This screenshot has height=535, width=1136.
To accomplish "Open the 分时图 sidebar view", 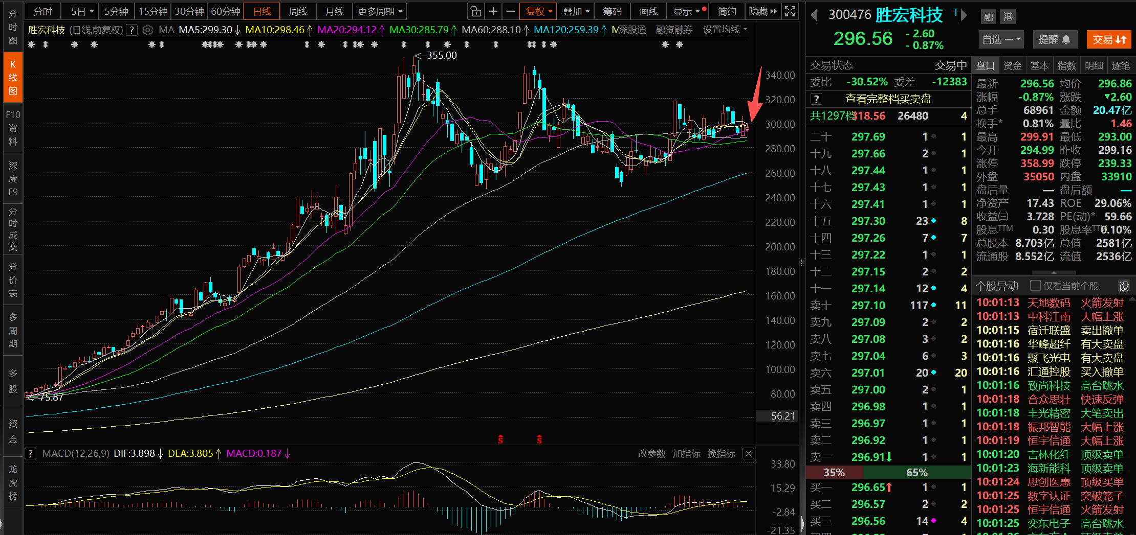I will pos(13,27).
